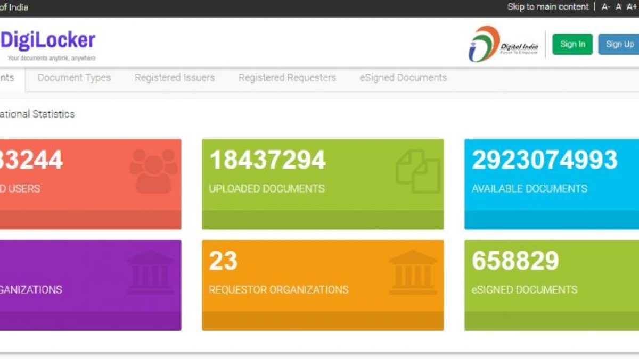Click the 2923074993 available documents count
Viewport: 639px width, 359px height.
[545, 160]
